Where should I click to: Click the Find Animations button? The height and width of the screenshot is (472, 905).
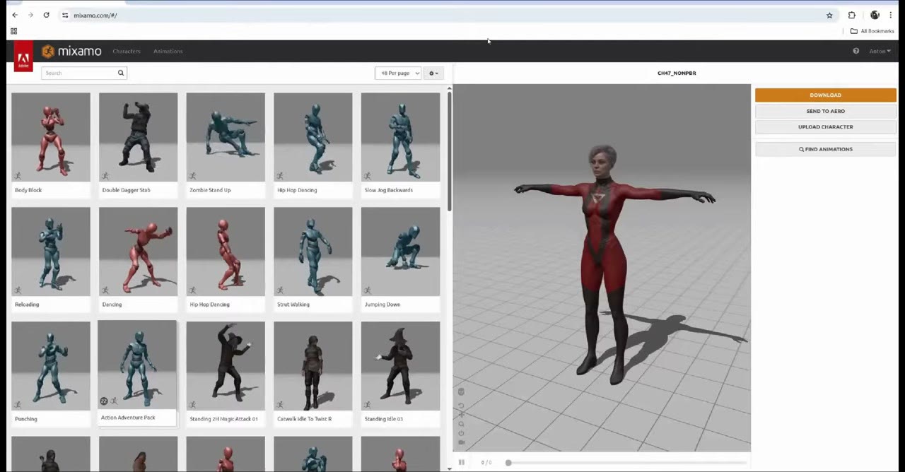[825, 149]
